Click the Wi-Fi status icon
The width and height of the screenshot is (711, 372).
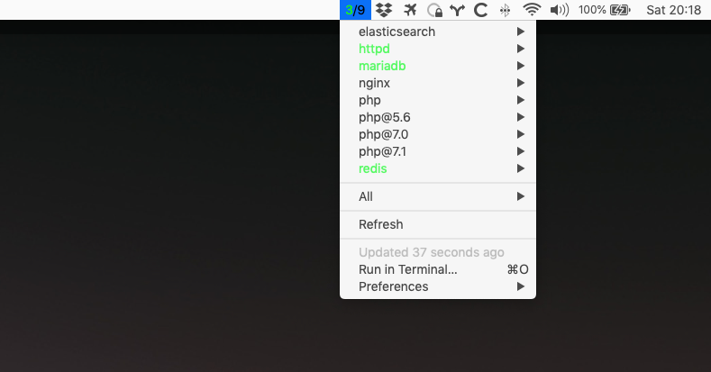tap(533, 10)
